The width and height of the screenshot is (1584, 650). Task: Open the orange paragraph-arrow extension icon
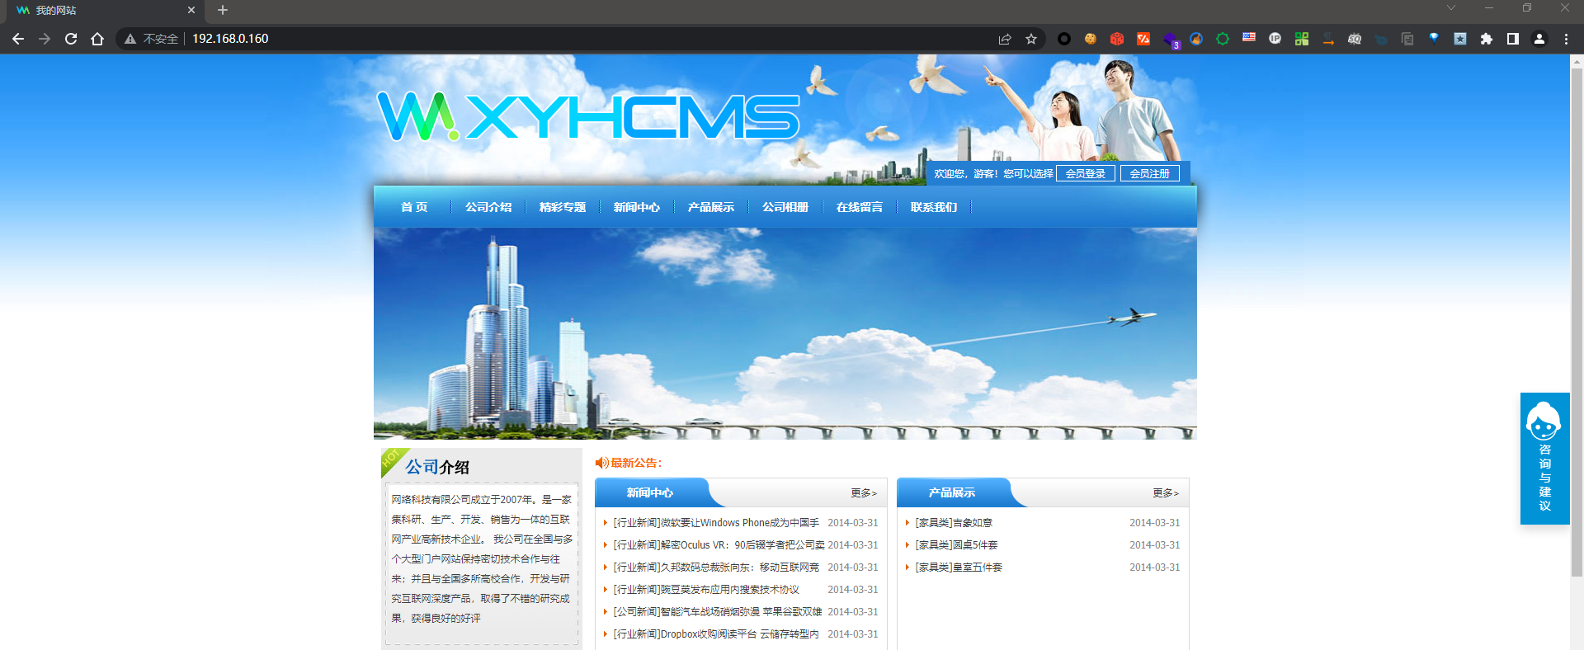click(1328, 39)
